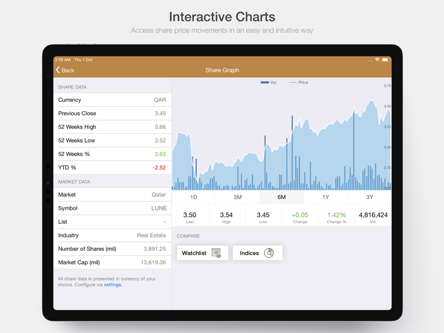
Task: Switch chart to 3M range
Action: 238,197
